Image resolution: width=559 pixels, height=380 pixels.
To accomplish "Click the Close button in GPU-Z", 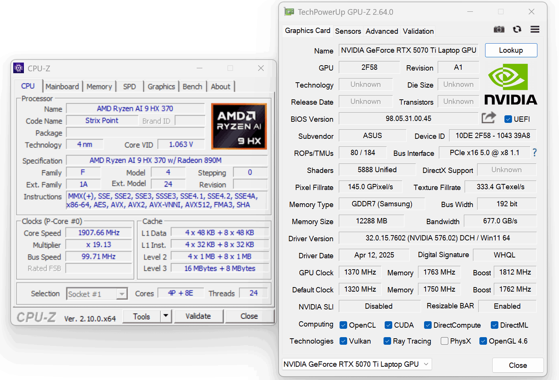I will [x=518, y=365].
